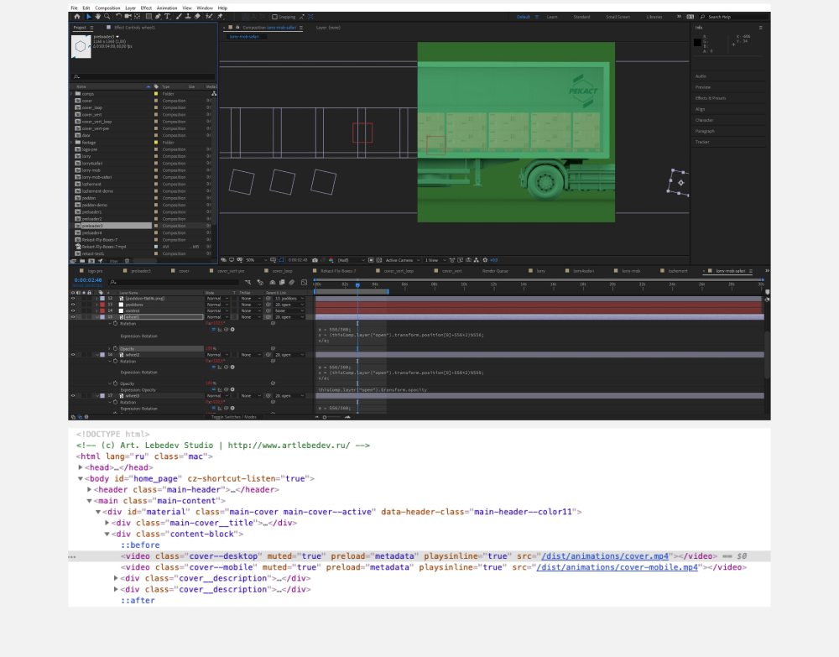839x657 pixels.
Task: Hide the poddons layer with eye icon
Action: pyautogui.click(x=73, y=305)
